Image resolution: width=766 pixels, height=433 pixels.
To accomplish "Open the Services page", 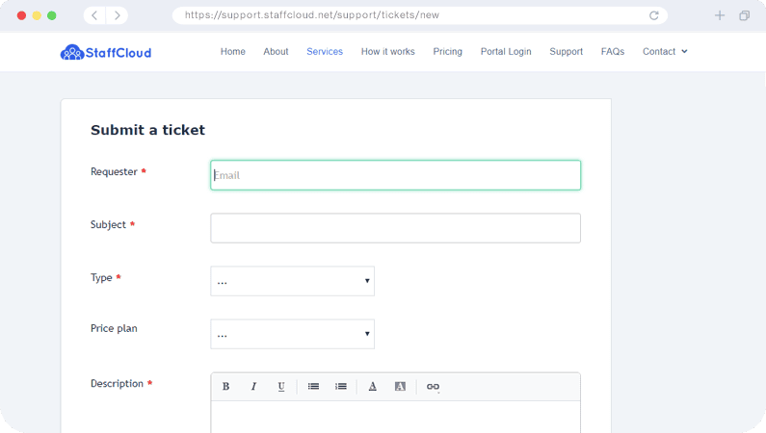I will tap(325, 51).
